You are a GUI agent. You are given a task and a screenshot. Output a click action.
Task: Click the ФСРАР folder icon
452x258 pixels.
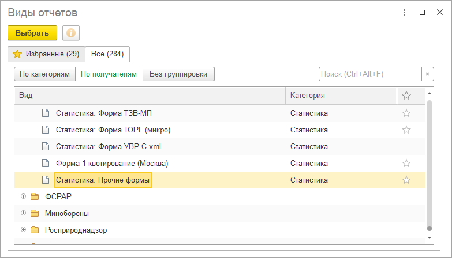pyautogui.click(x=35, y=196)
